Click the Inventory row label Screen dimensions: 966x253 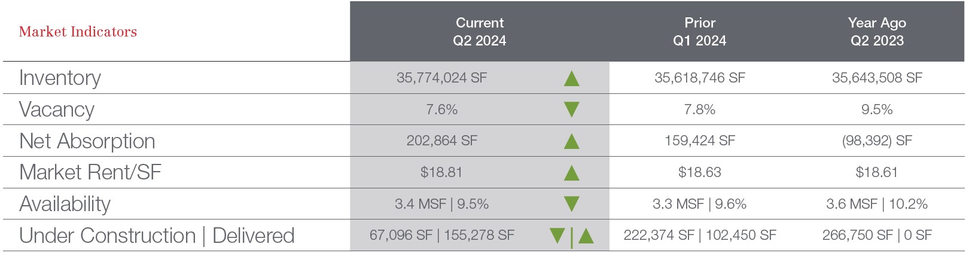[60, 78]
